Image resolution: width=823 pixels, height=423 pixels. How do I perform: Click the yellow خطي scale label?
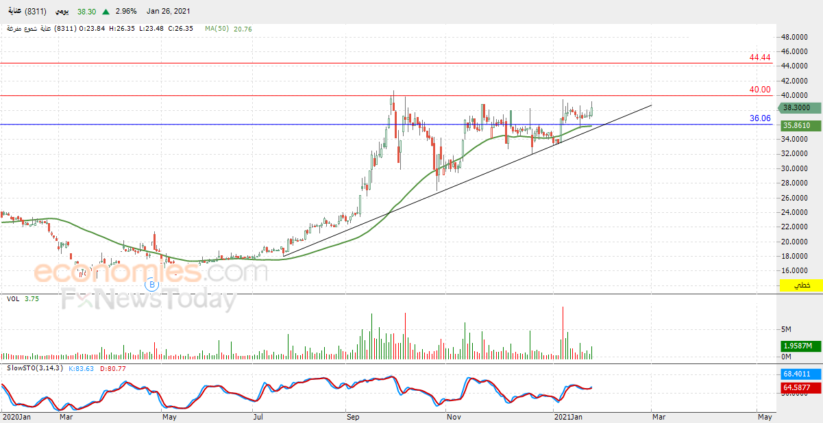click(x=800, y=285)
